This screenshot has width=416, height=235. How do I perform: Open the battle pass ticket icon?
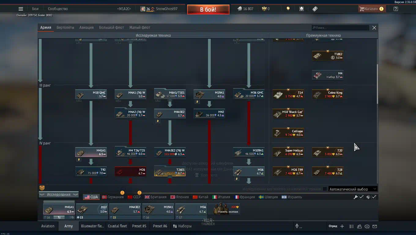tap(315, 9)
